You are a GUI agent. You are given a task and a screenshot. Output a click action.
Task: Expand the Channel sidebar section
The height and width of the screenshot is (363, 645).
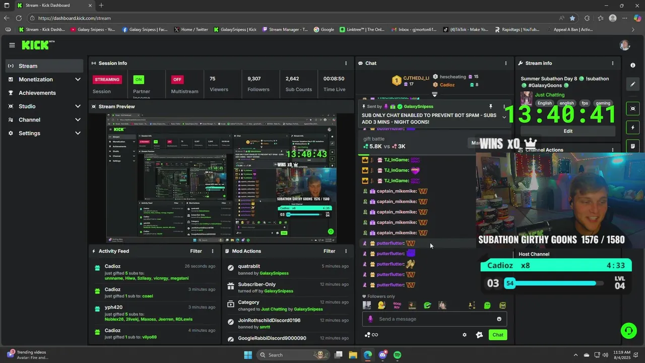coord(78,119)
